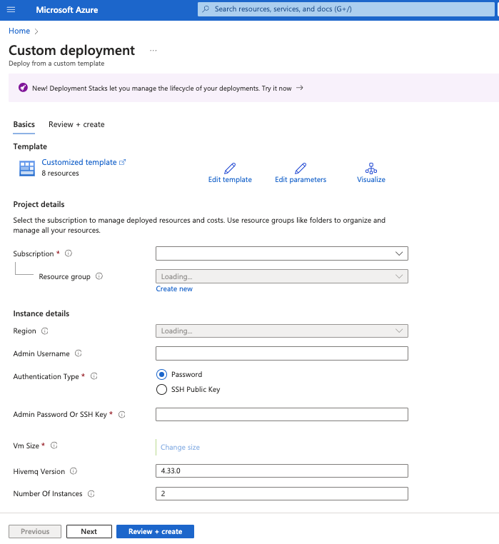Open the hamburger portal menu
Screen dimensions: 499x544
click(11, 10)
